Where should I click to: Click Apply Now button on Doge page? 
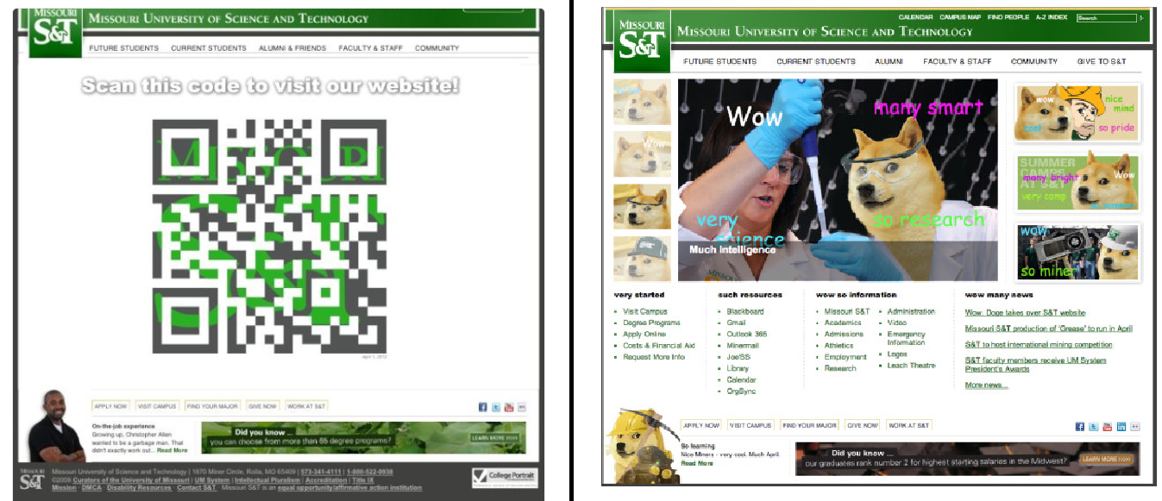[701, 425]
